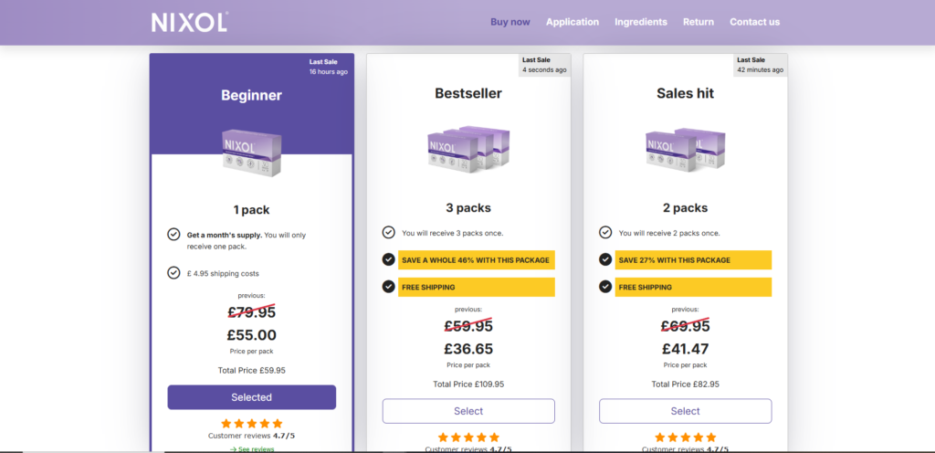The height and width of the screenshot is (453, 935).
Task: Click the NIXOL logo in header
Action: tap(190, 22)
